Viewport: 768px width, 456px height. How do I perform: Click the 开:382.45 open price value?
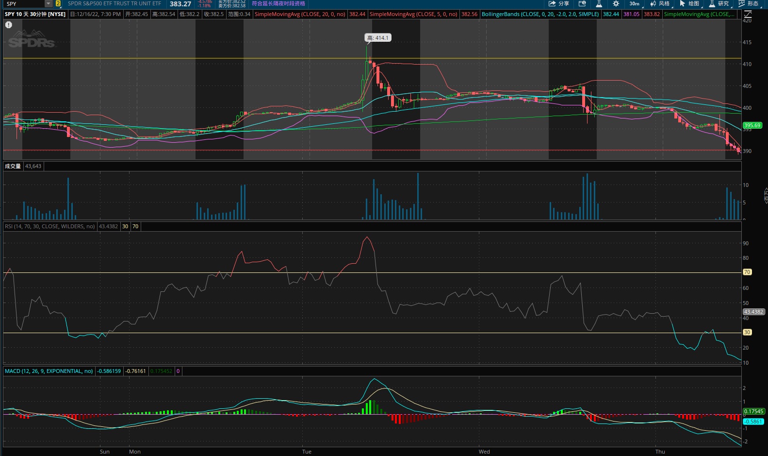point(137,14)
